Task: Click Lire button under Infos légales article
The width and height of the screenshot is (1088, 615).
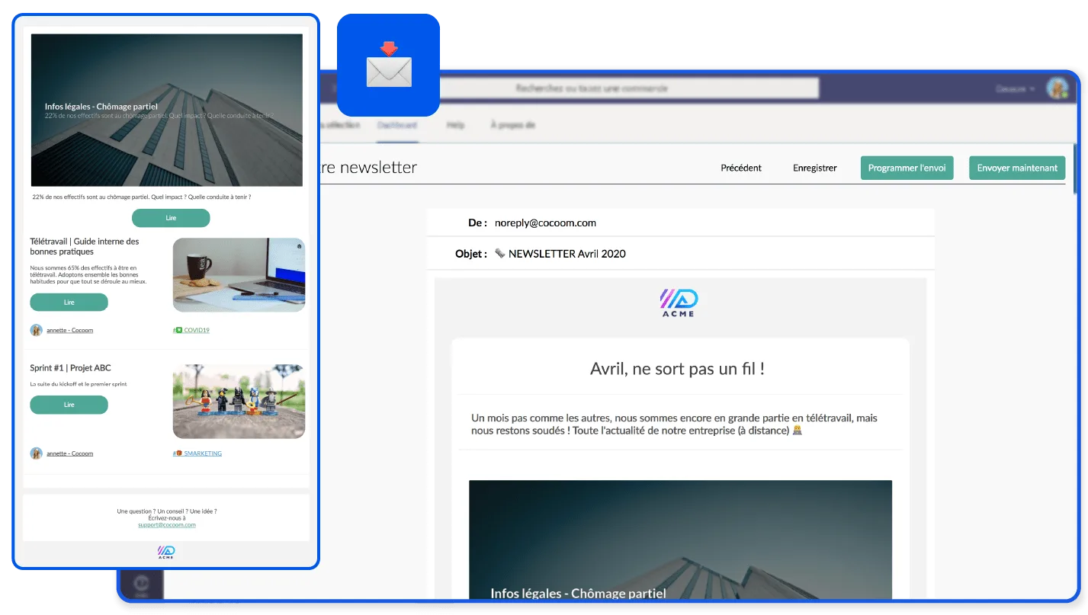Action: click(171, 218)
